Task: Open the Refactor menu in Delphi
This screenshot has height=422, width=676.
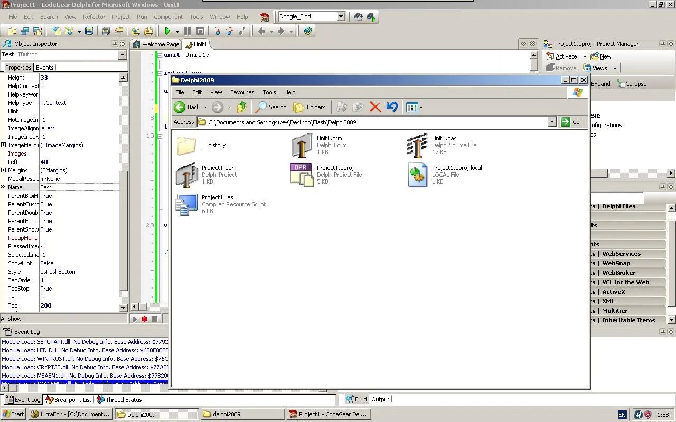Action: point(94,17)
